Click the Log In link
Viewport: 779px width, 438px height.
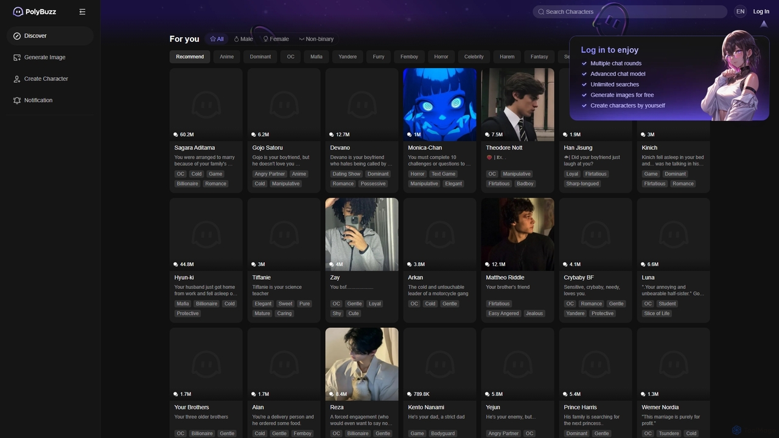(761, 12)
